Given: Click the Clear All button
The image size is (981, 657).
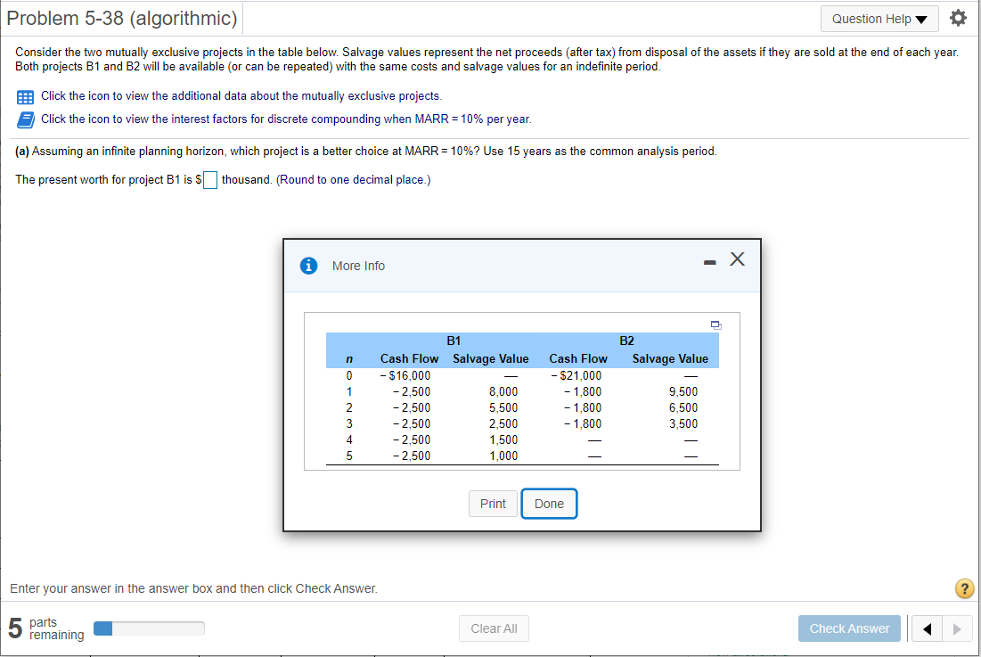Looking at the screenshot, I should (x=494, y=628).
